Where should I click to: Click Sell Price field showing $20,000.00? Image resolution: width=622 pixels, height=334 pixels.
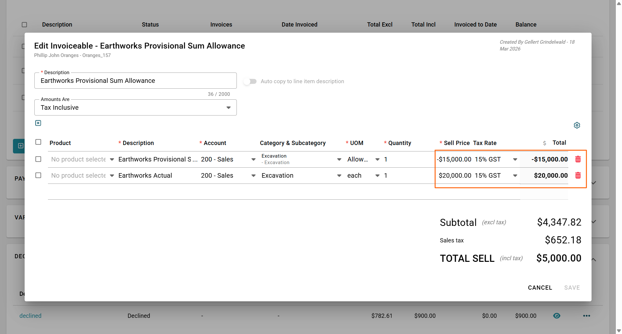(x=455, y=175)
